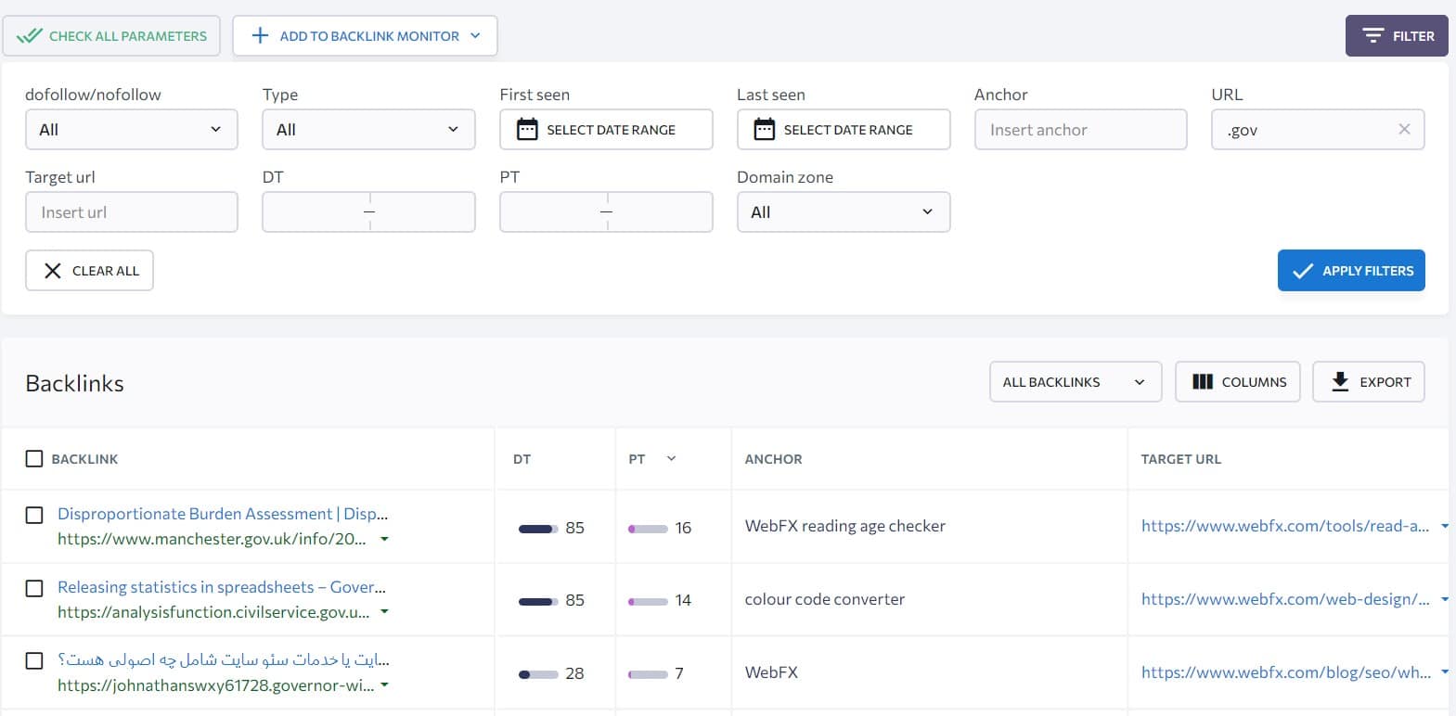The height and width of the screenshot is (716, 1456).
Task: Focus the Target url input field
Action: (132, 212)
